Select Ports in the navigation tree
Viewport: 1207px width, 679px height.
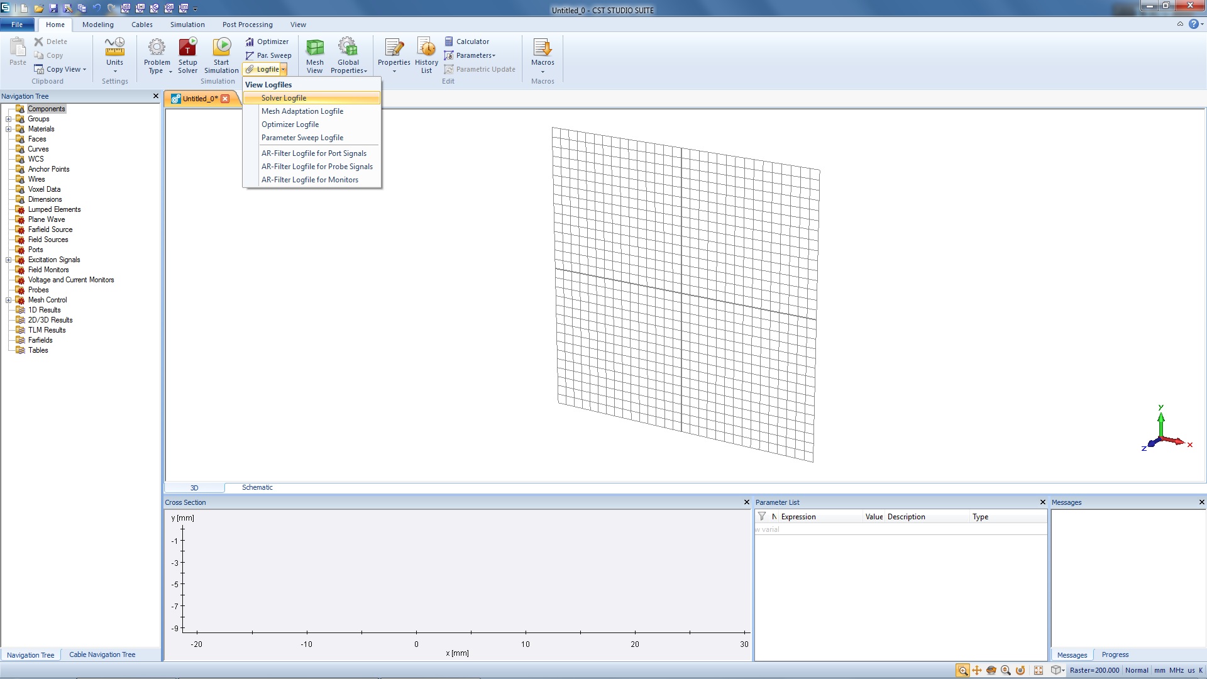[35, 250]
